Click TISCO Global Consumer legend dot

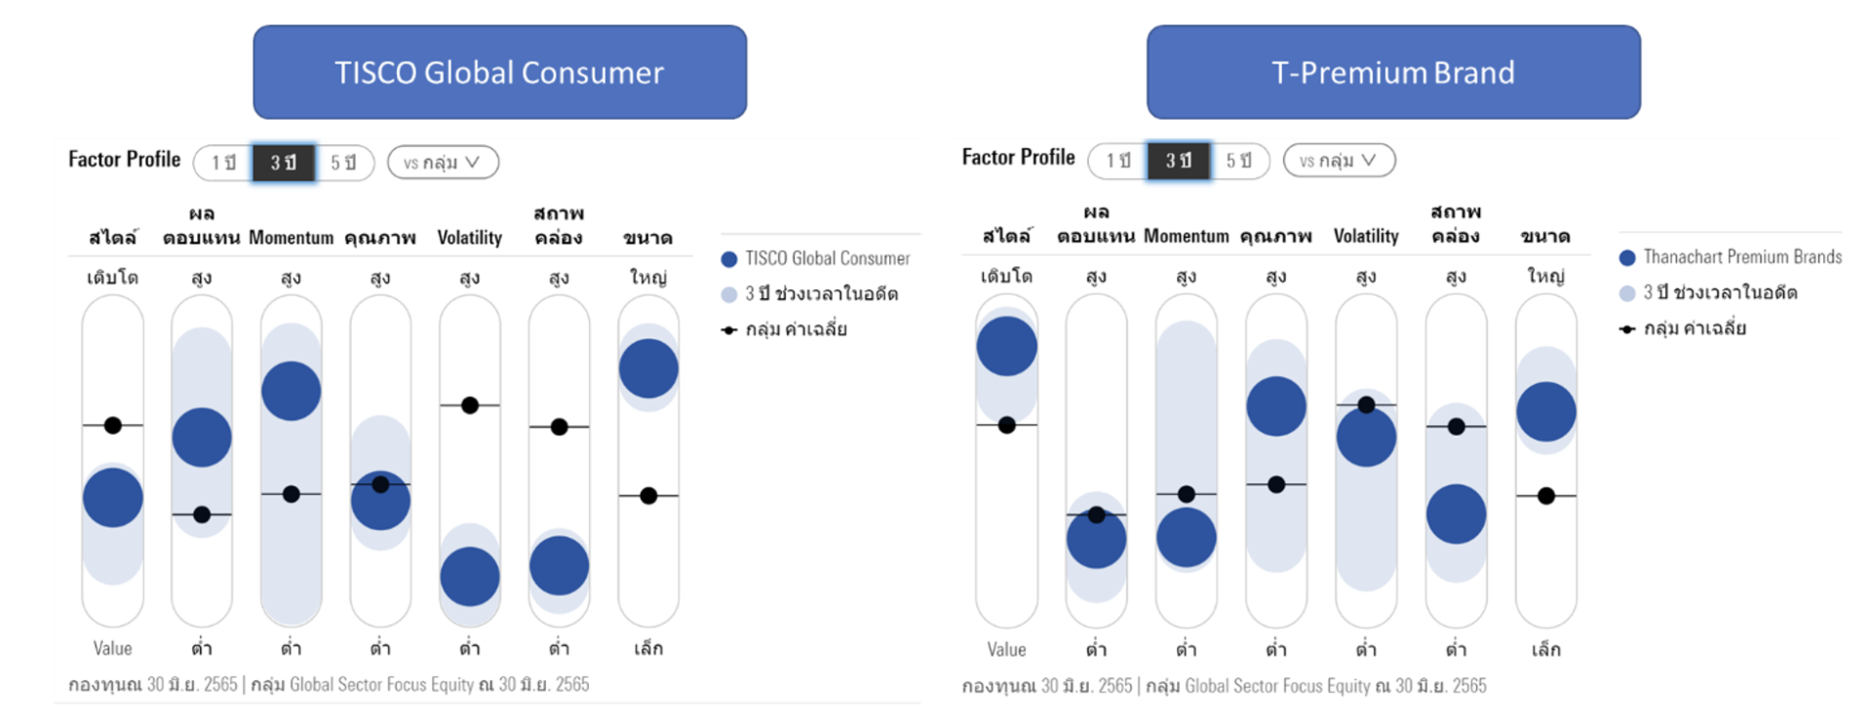728,259
